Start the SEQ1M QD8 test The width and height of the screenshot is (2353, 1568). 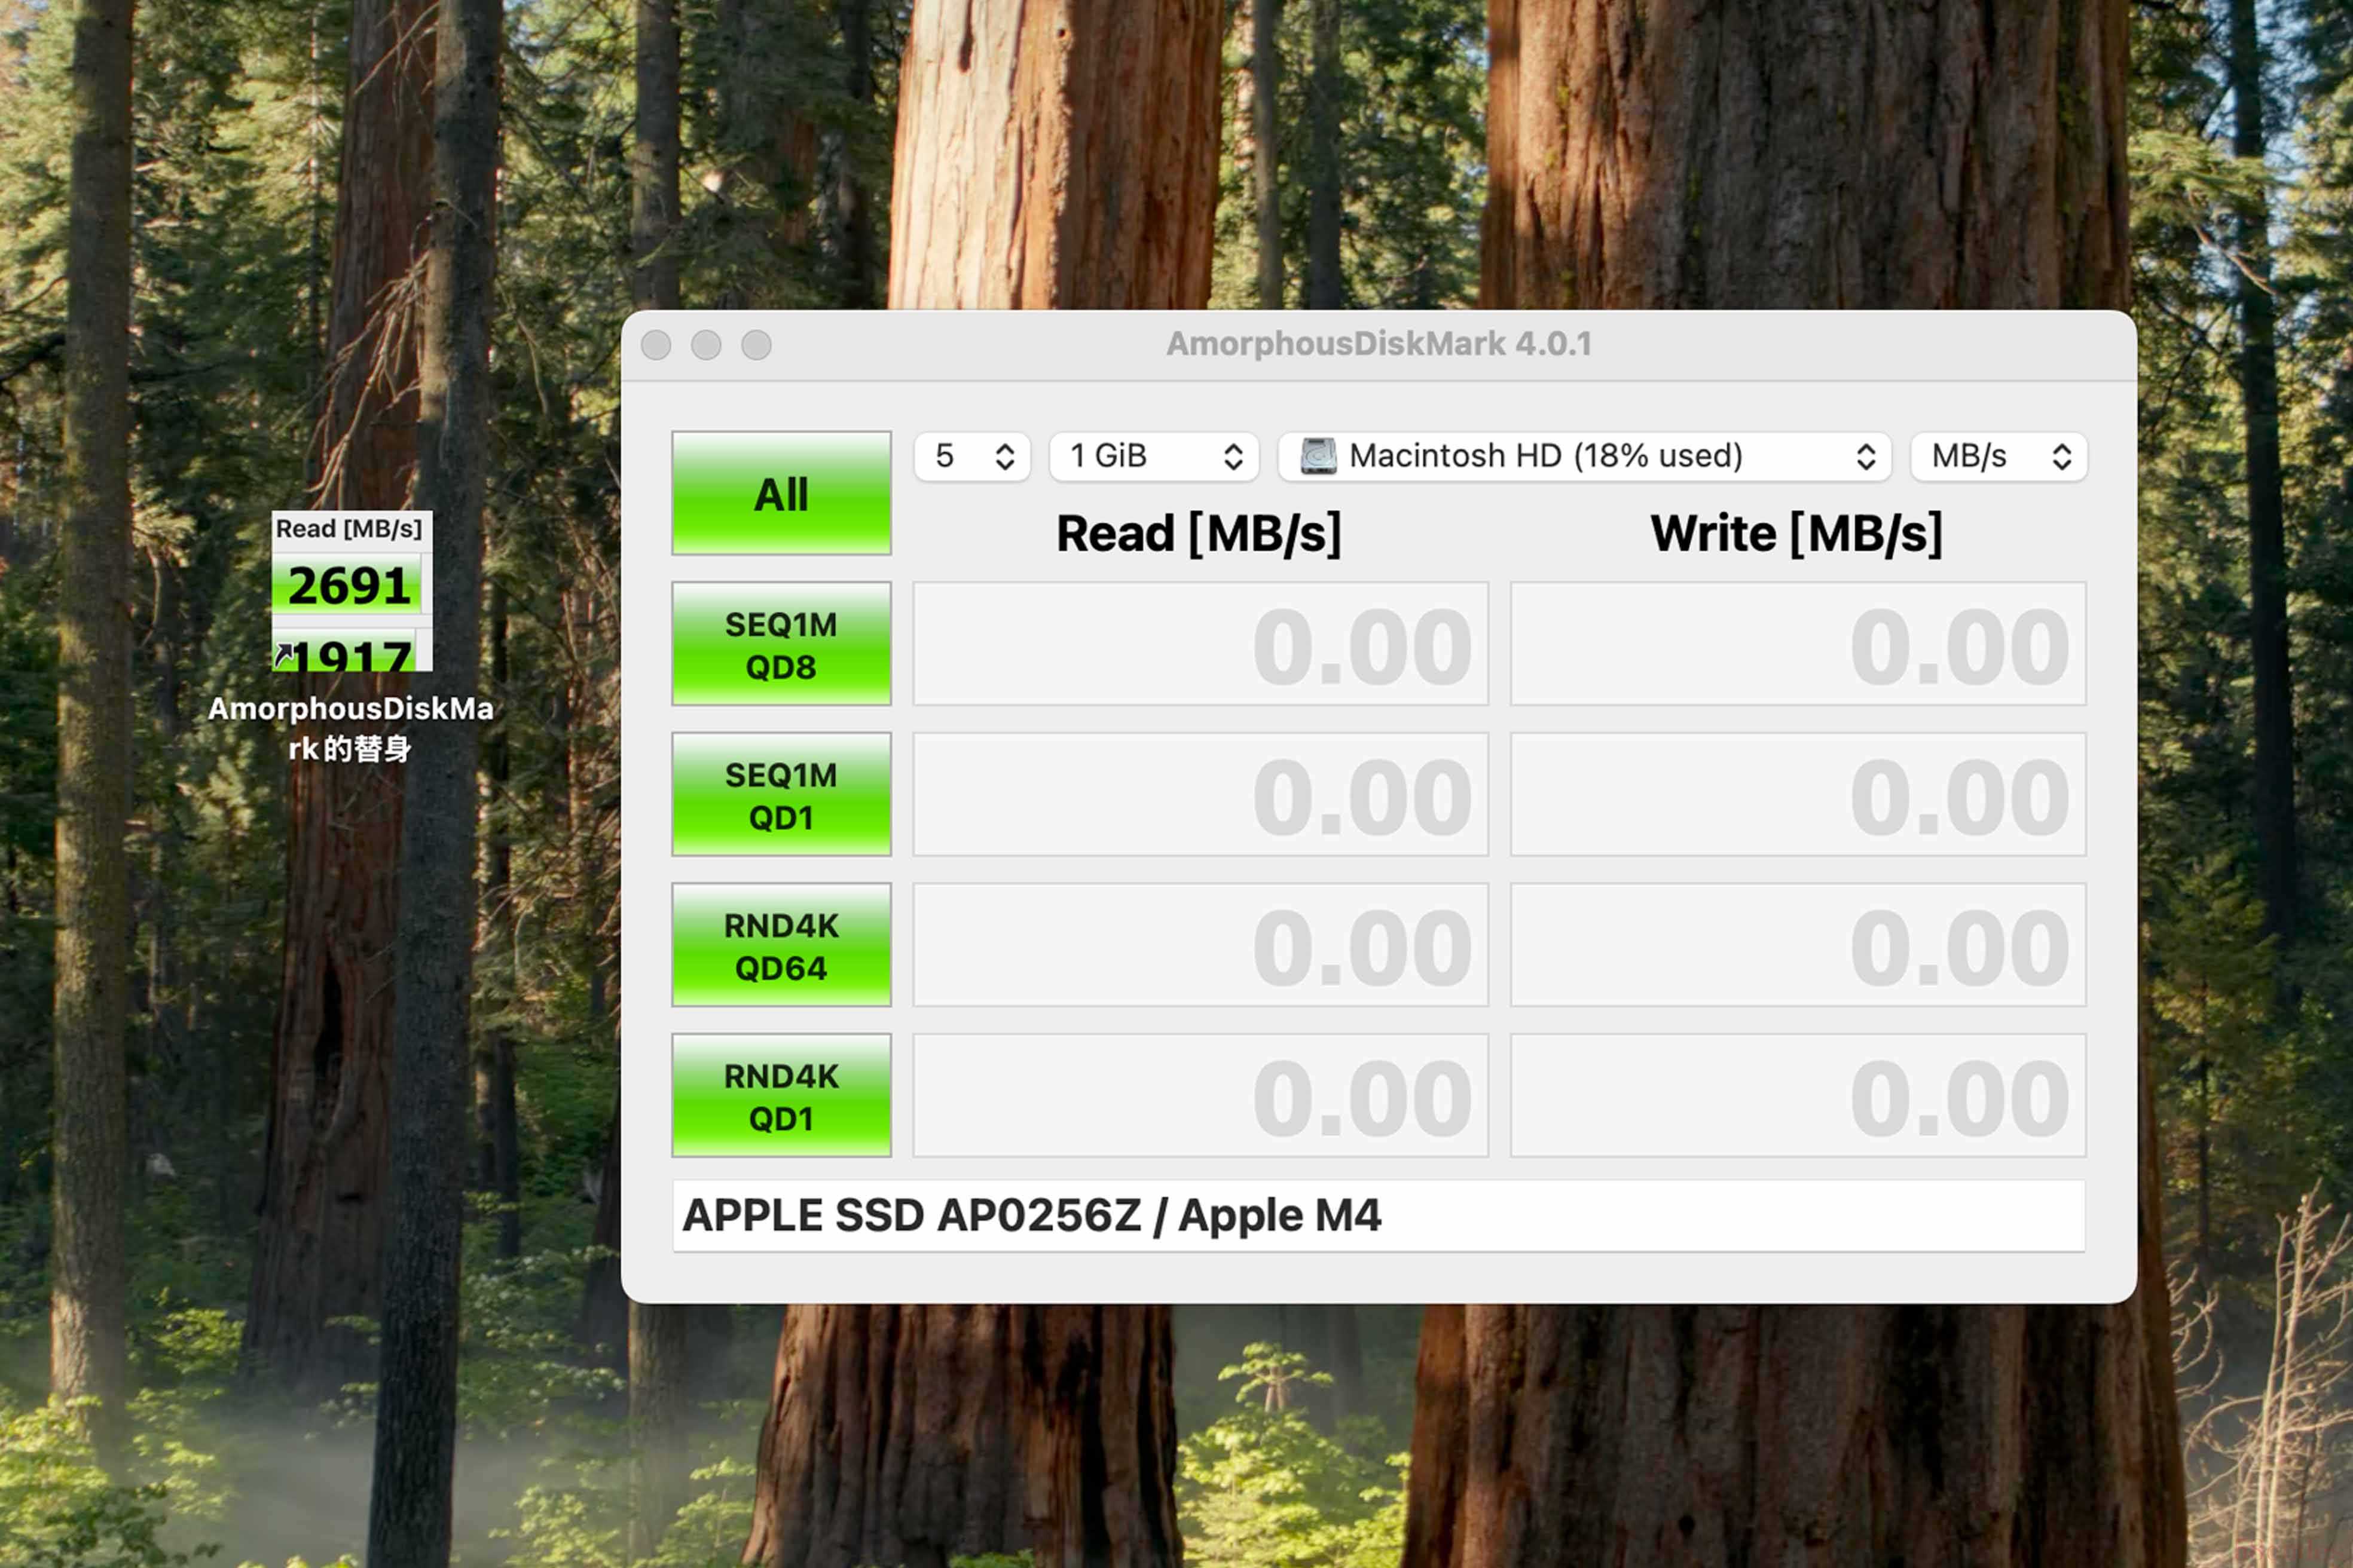780,644
